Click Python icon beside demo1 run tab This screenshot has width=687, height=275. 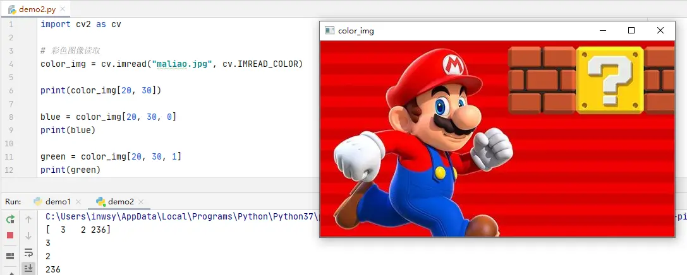coord(38,202)
